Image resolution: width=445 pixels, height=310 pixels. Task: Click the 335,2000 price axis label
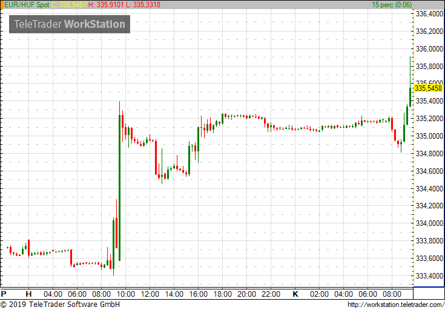(x=429, y=119)
